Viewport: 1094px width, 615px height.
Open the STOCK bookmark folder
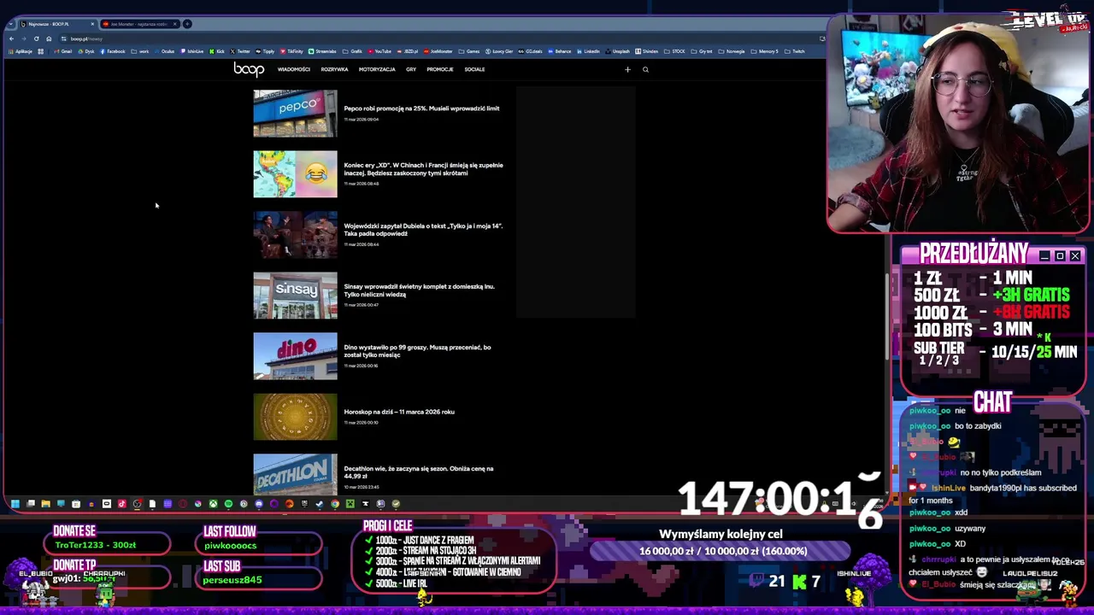point(674,51)
